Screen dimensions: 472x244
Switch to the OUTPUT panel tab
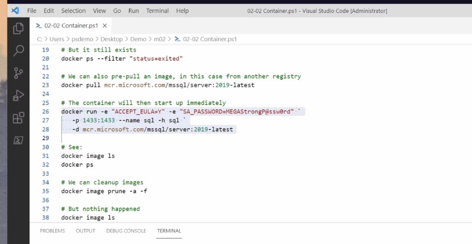pos(85,231)
